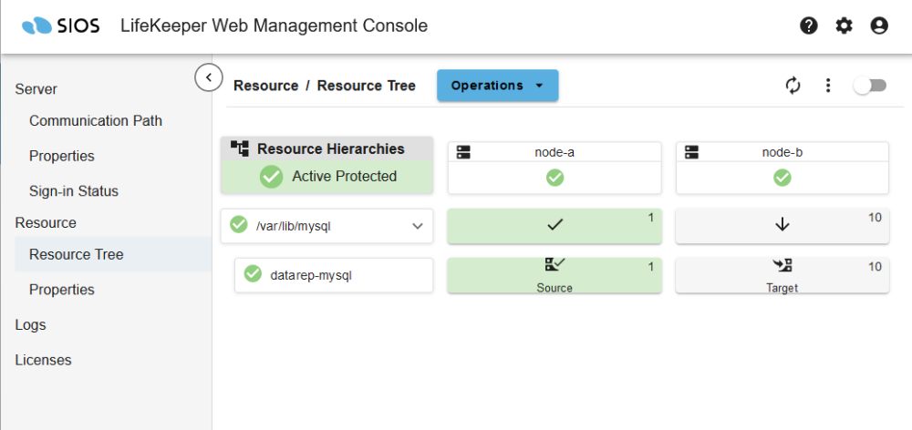Collapse the left sidebar navigation
Image resolution: width=912 pixels, height=430 pixels.
click(209, 77)
